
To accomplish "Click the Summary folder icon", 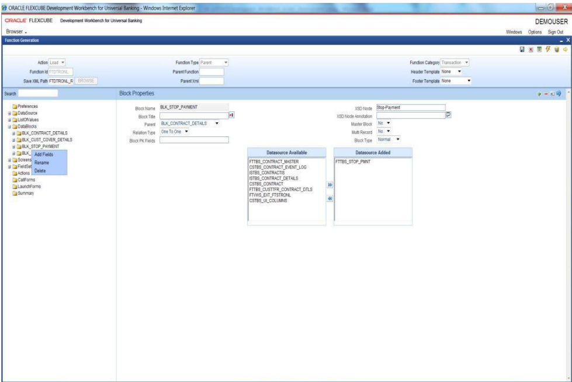I will coord(15,194).
